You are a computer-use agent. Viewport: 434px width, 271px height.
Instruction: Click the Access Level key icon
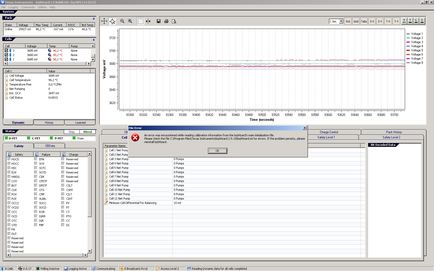click(158, 269)
